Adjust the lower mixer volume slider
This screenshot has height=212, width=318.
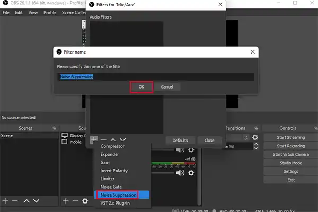pyautogui.click(x=163, y=173)
